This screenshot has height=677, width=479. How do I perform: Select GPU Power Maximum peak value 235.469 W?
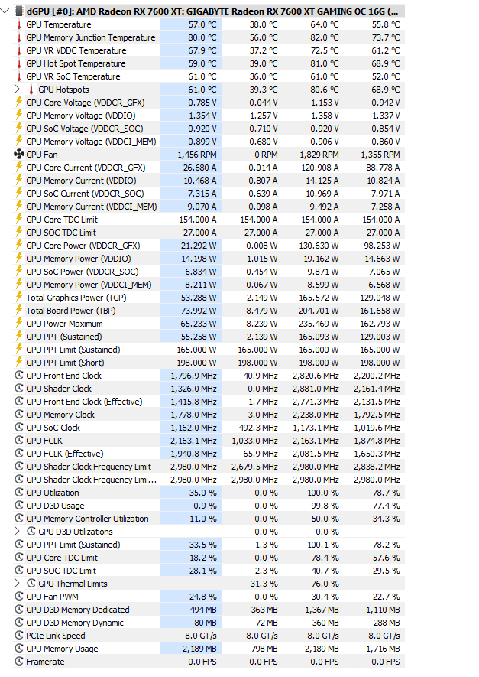pos(319,324)
